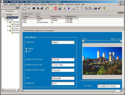Image resolution: width=125 pixels, height=95 pixels.
Task: Sort by the Kategorie column header
Action: pos(29,16)
